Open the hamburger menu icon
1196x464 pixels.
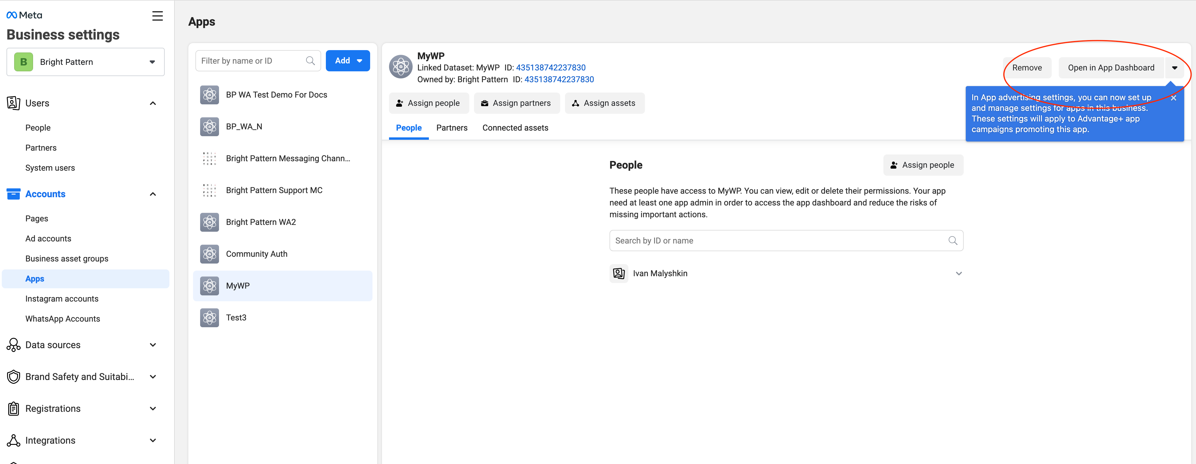(157, 16)
